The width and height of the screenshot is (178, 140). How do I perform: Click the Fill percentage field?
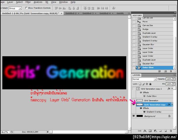pos(169,84)
